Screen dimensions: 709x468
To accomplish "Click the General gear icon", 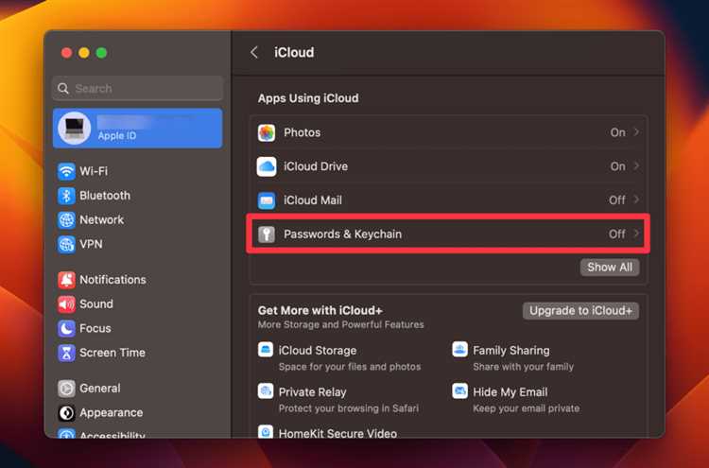I will tap(66, 389).
